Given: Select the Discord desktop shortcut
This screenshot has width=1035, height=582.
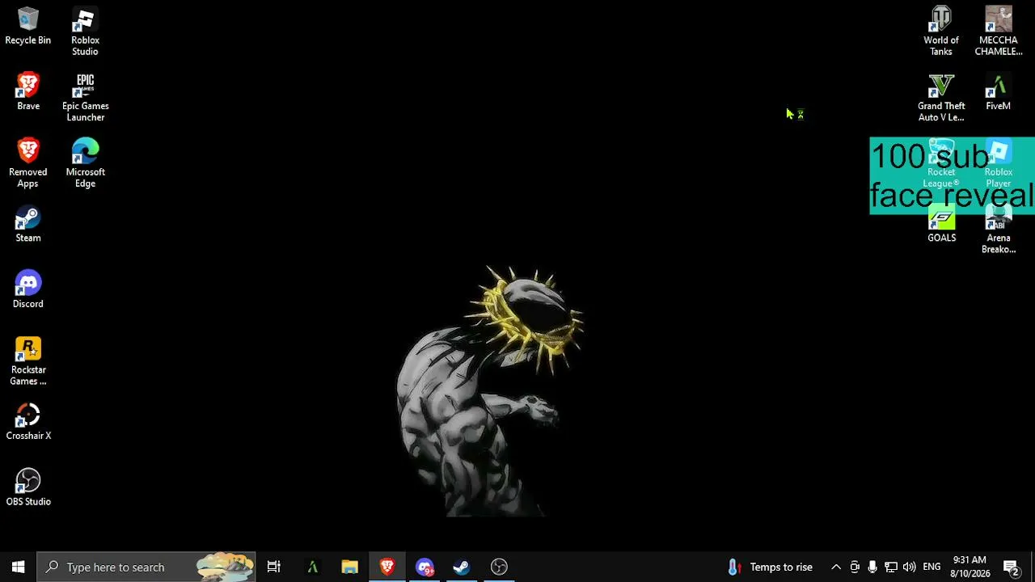Looking at the screenshot, I should (x=28, y=290).
